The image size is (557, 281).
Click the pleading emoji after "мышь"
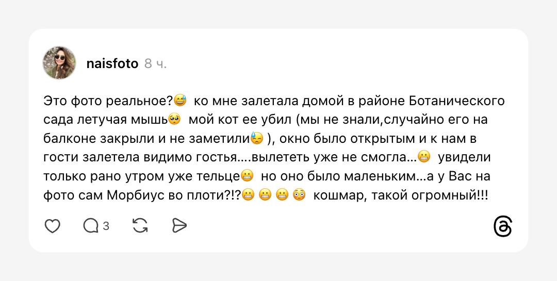174,120
